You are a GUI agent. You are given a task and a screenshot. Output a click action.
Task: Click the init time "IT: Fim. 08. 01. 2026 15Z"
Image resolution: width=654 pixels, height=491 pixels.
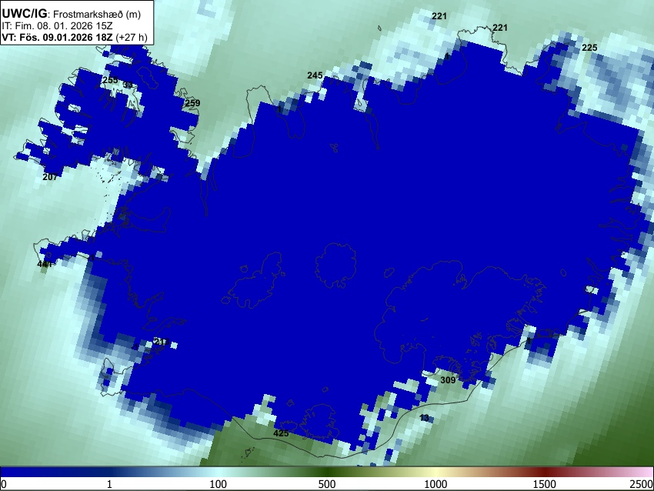pos(57,26)
